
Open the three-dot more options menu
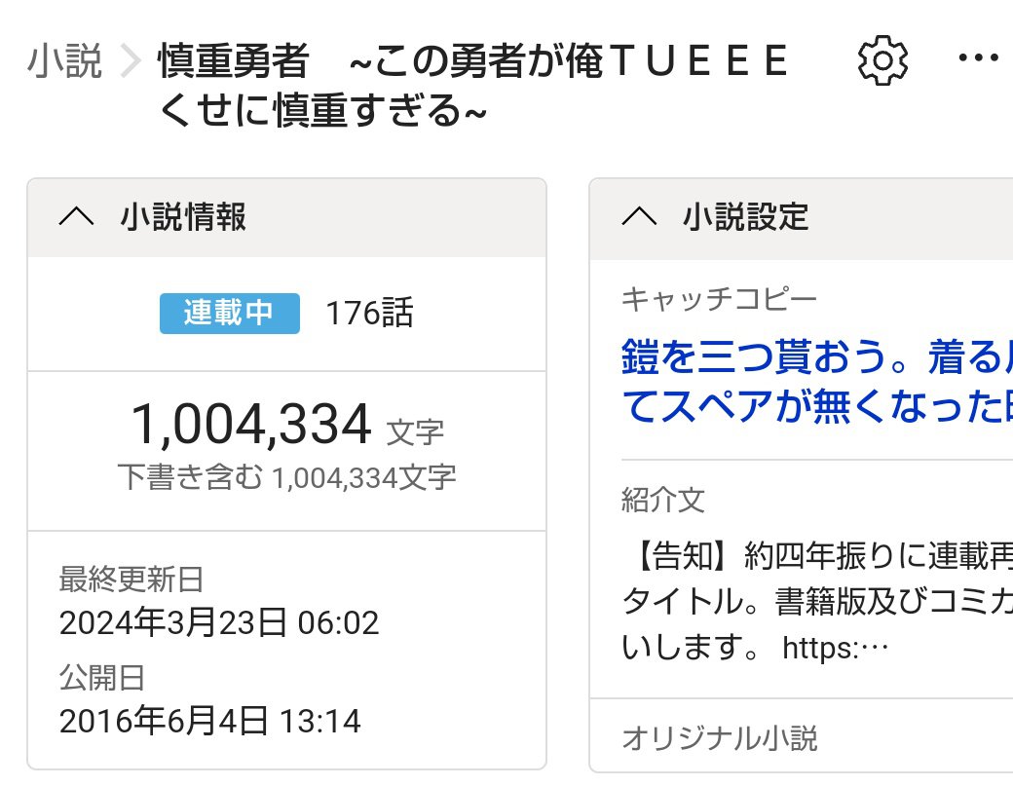pyautogui.click(x=978, y=59)
